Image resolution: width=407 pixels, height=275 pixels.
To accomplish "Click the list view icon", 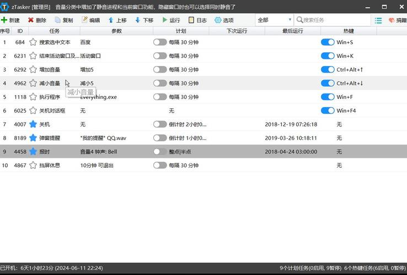I will coord(378,20).
